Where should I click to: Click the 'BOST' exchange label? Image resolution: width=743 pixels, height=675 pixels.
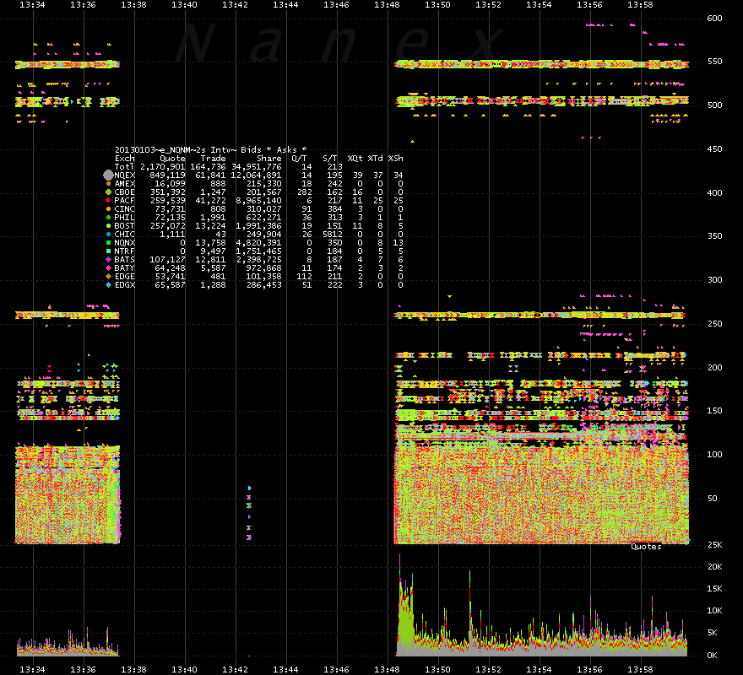[124, 226]
